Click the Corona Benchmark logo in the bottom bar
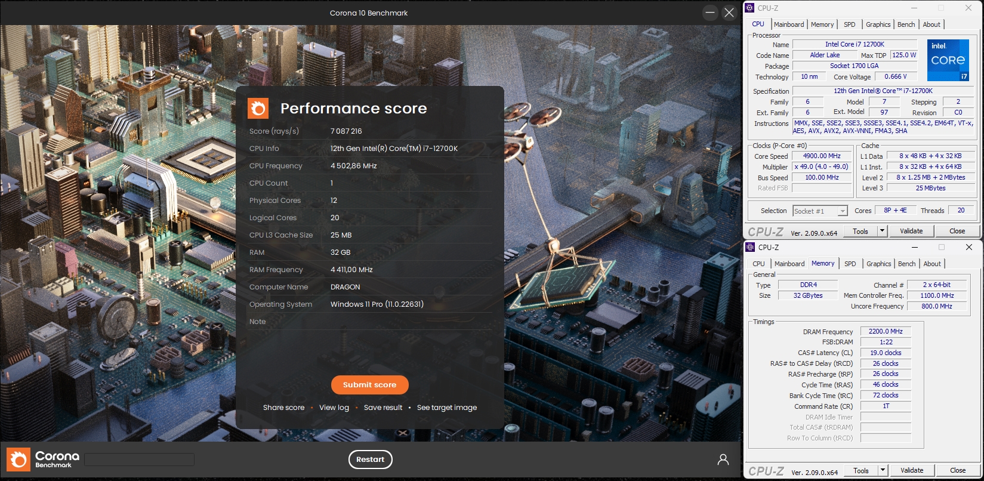This screenshot has height=481, width=984. (x=43, y=460)
